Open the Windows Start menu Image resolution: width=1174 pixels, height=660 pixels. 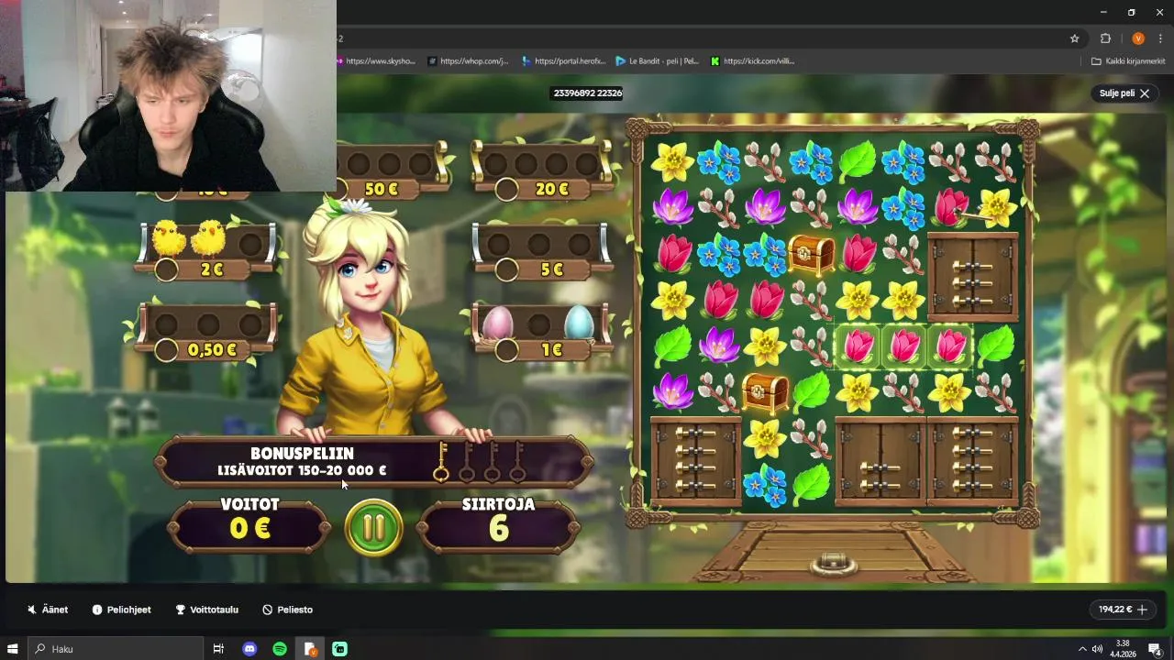point(13,649)
